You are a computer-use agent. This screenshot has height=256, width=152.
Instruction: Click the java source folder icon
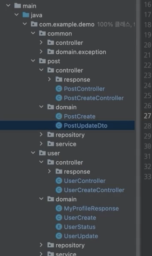click(26, 15)
